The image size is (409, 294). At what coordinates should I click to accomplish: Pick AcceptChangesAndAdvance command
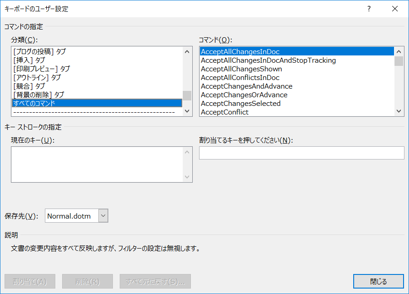246,86
